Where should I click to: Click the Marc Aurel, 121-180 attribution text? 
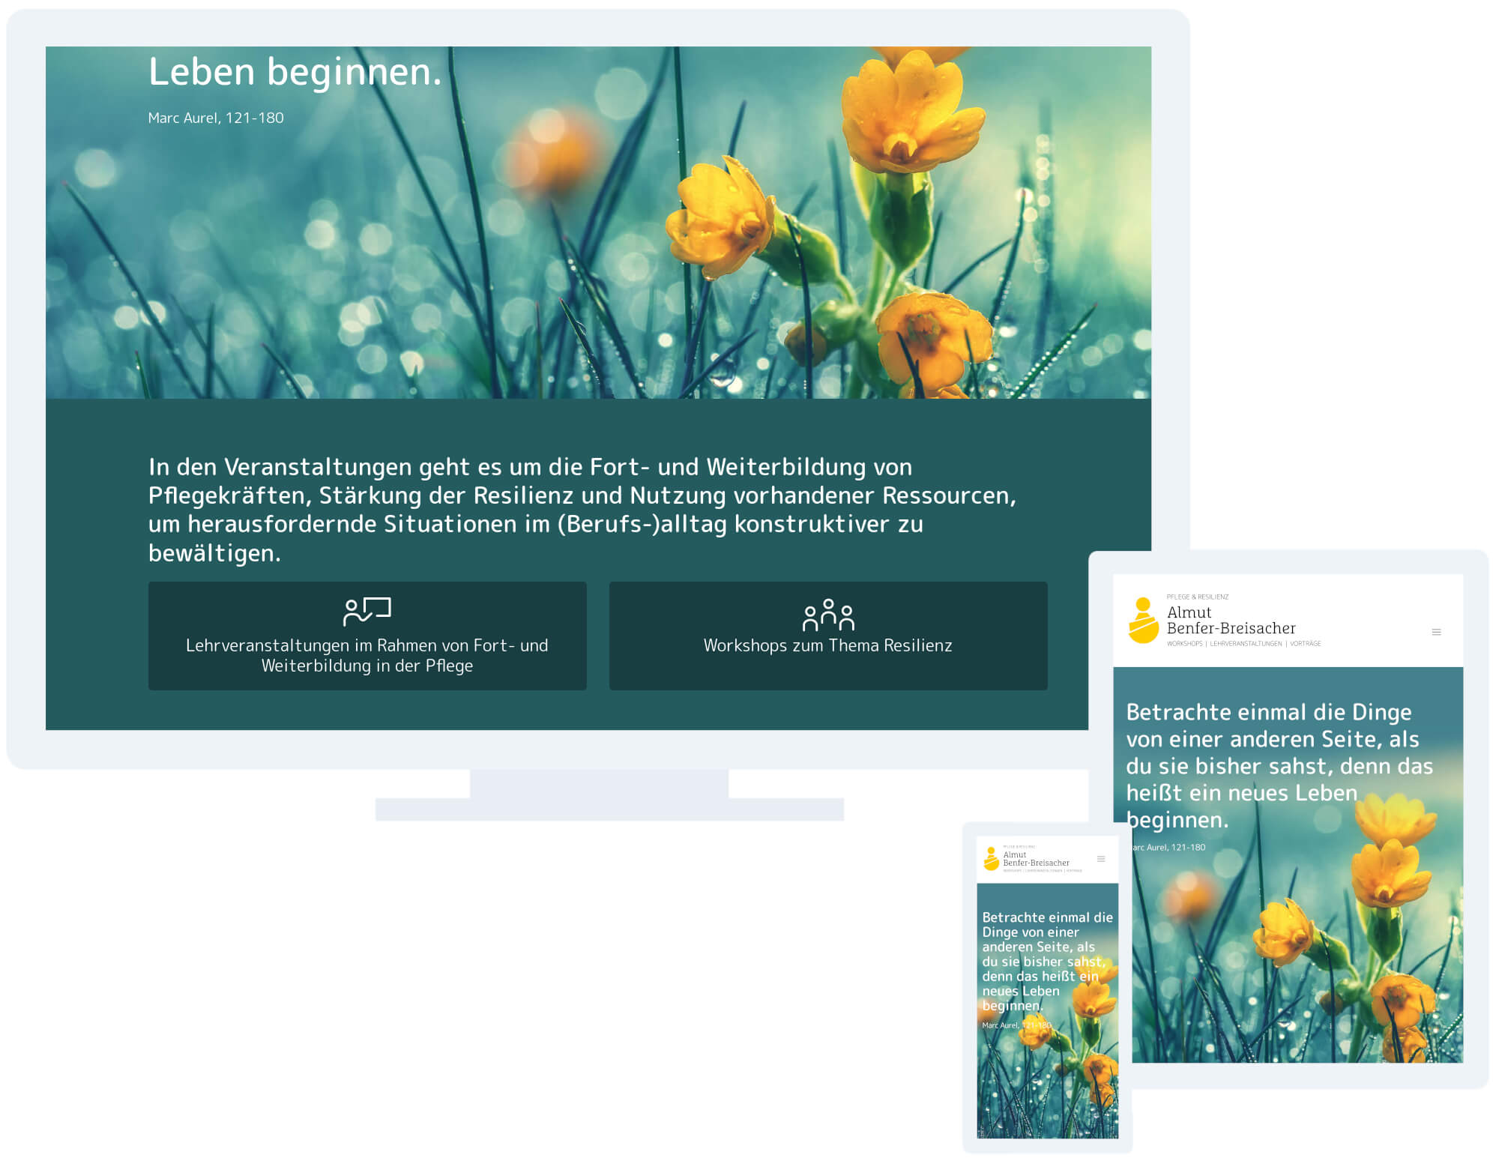point(215,118)
